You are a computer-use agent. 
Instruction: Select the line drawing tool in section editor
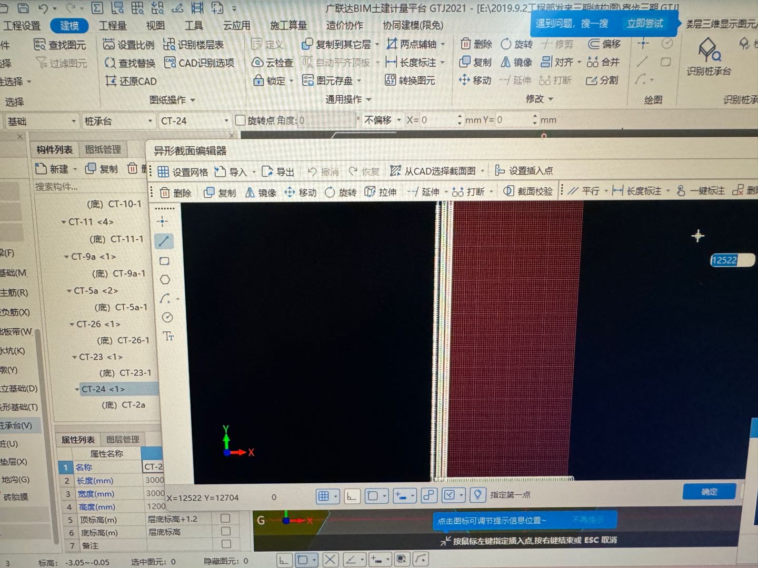coord(164,241)
